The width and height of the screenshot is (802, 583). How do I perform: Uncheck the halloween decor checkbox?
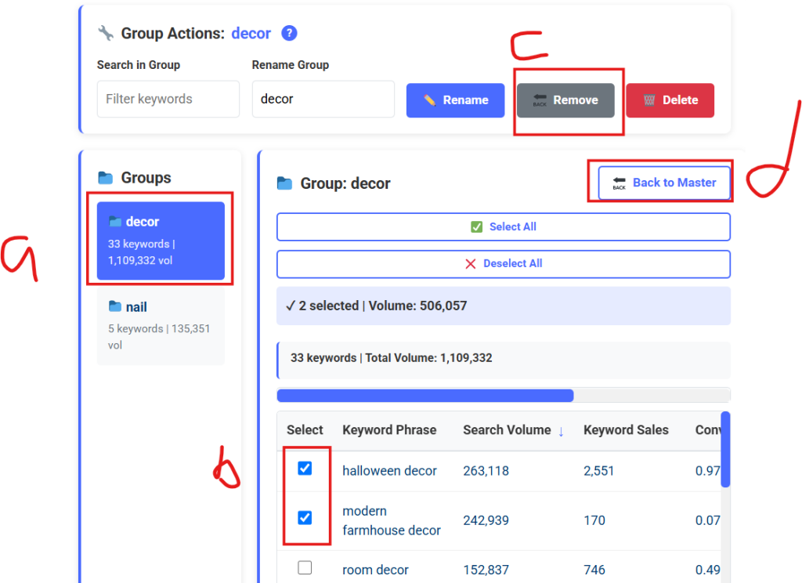(305, 469)
